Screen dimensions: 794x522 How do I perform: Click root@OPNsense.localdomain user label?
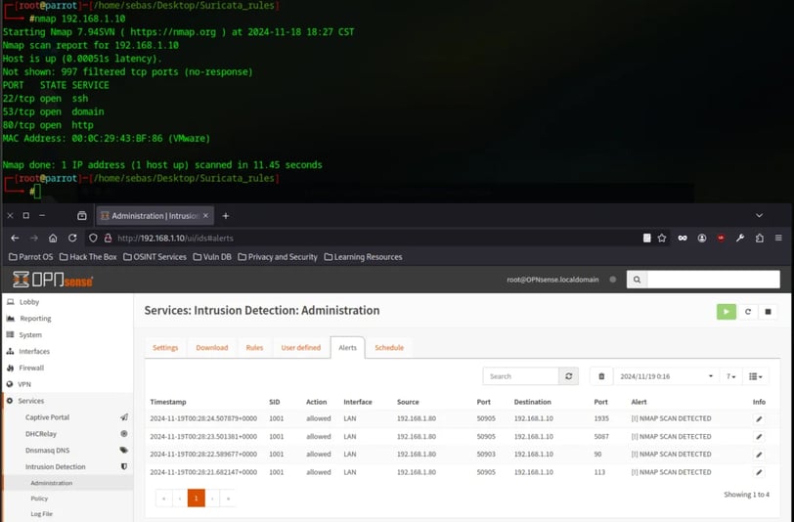(552, 280)
